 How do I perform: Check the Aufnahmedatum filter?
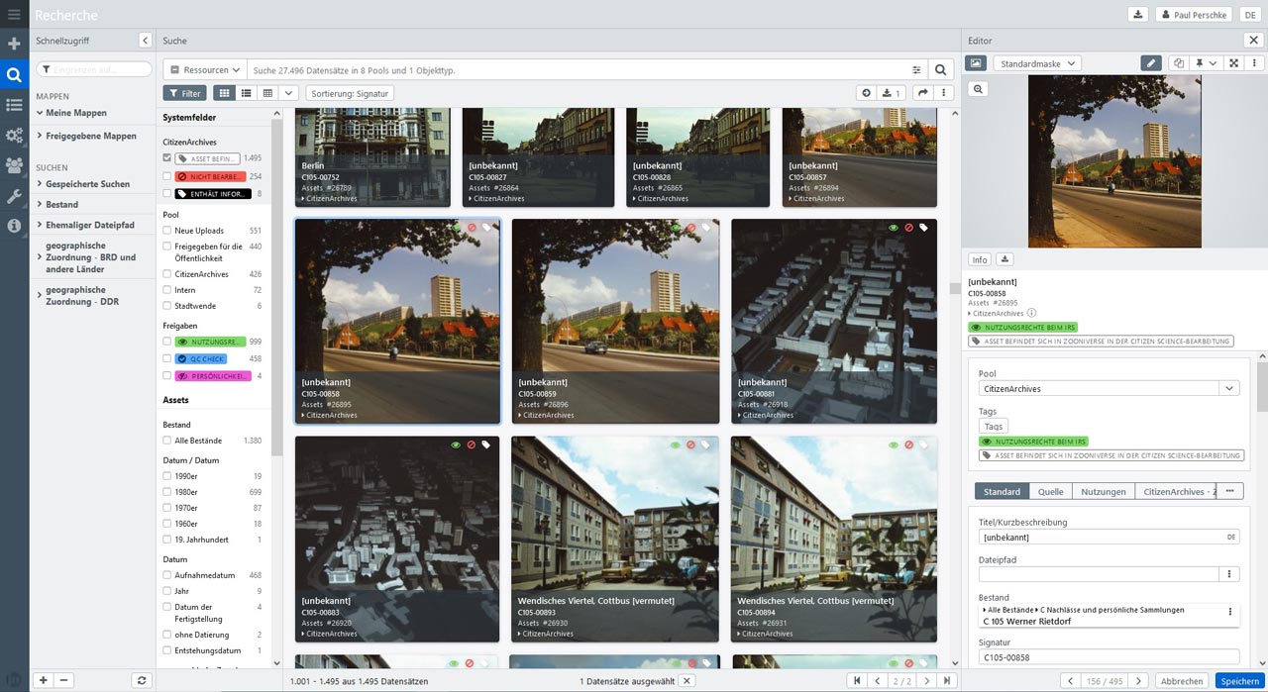tap(167, 575)
